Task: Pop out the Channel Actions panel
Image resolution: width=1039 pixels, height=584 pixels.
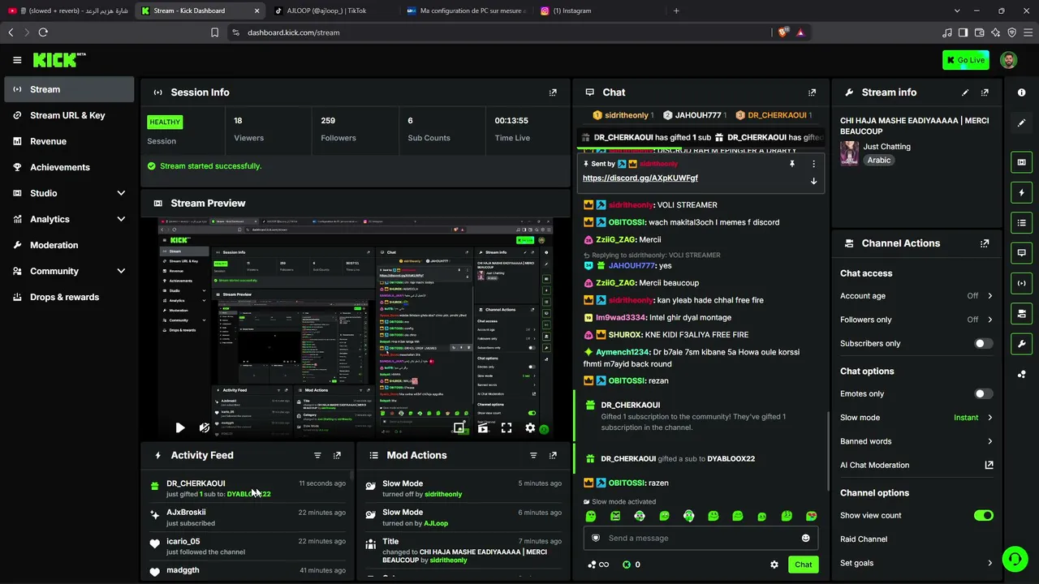Action: (985, 243)
